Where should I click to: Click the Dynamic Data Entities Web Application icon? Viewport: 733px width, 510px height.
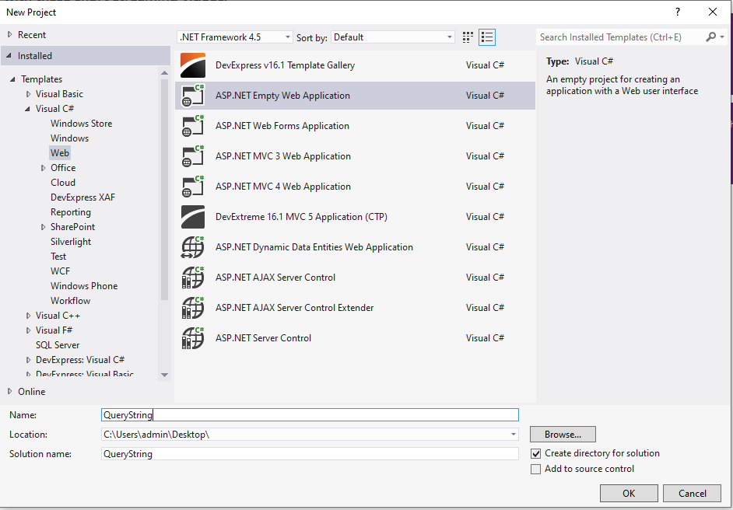(x=193, y=247)
